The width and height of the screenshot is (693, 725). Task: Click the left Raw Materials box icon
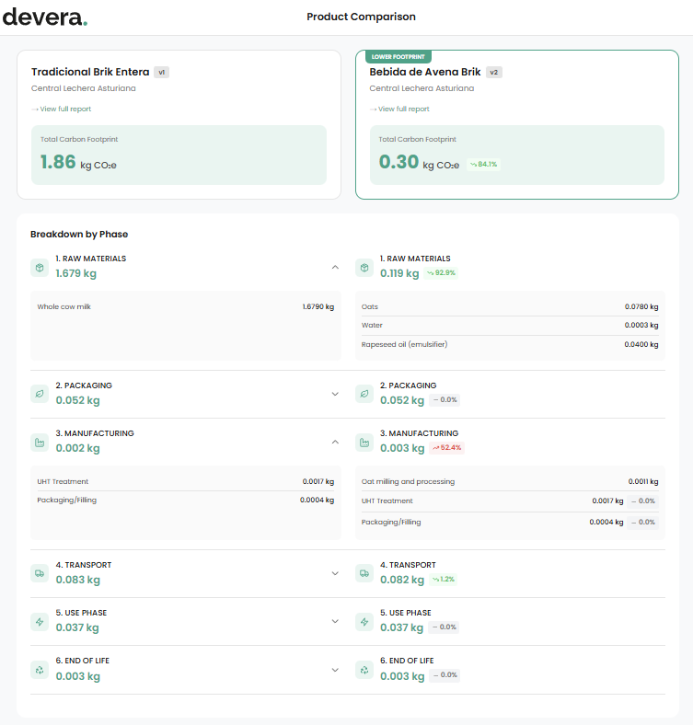pos(40,267)
